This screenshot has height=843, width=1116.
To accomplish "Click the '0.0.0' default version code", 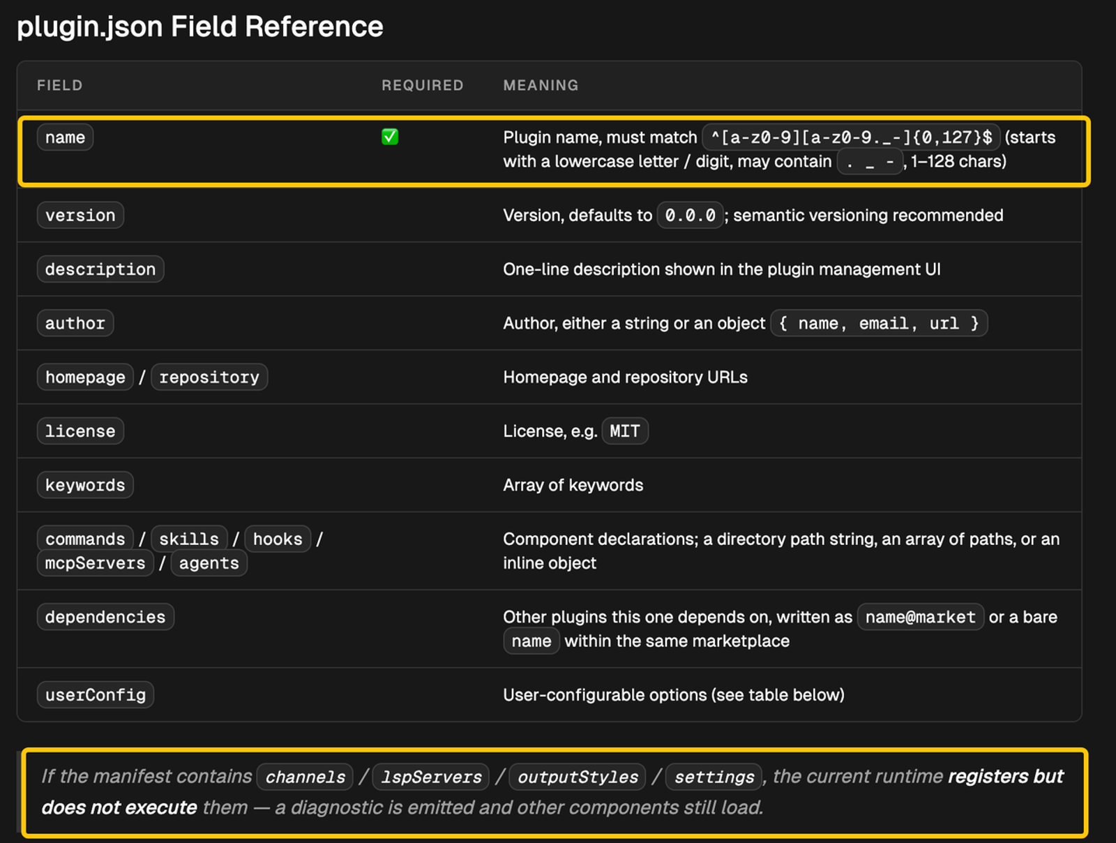I will (x=691, y=215).
